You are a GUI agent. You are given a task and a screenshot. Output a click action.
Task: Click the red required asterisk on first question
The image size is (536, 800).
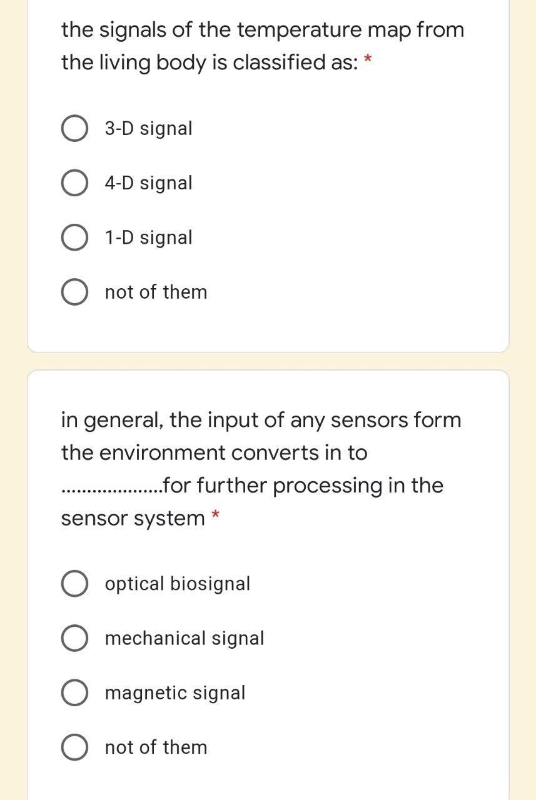coord(367,59)
